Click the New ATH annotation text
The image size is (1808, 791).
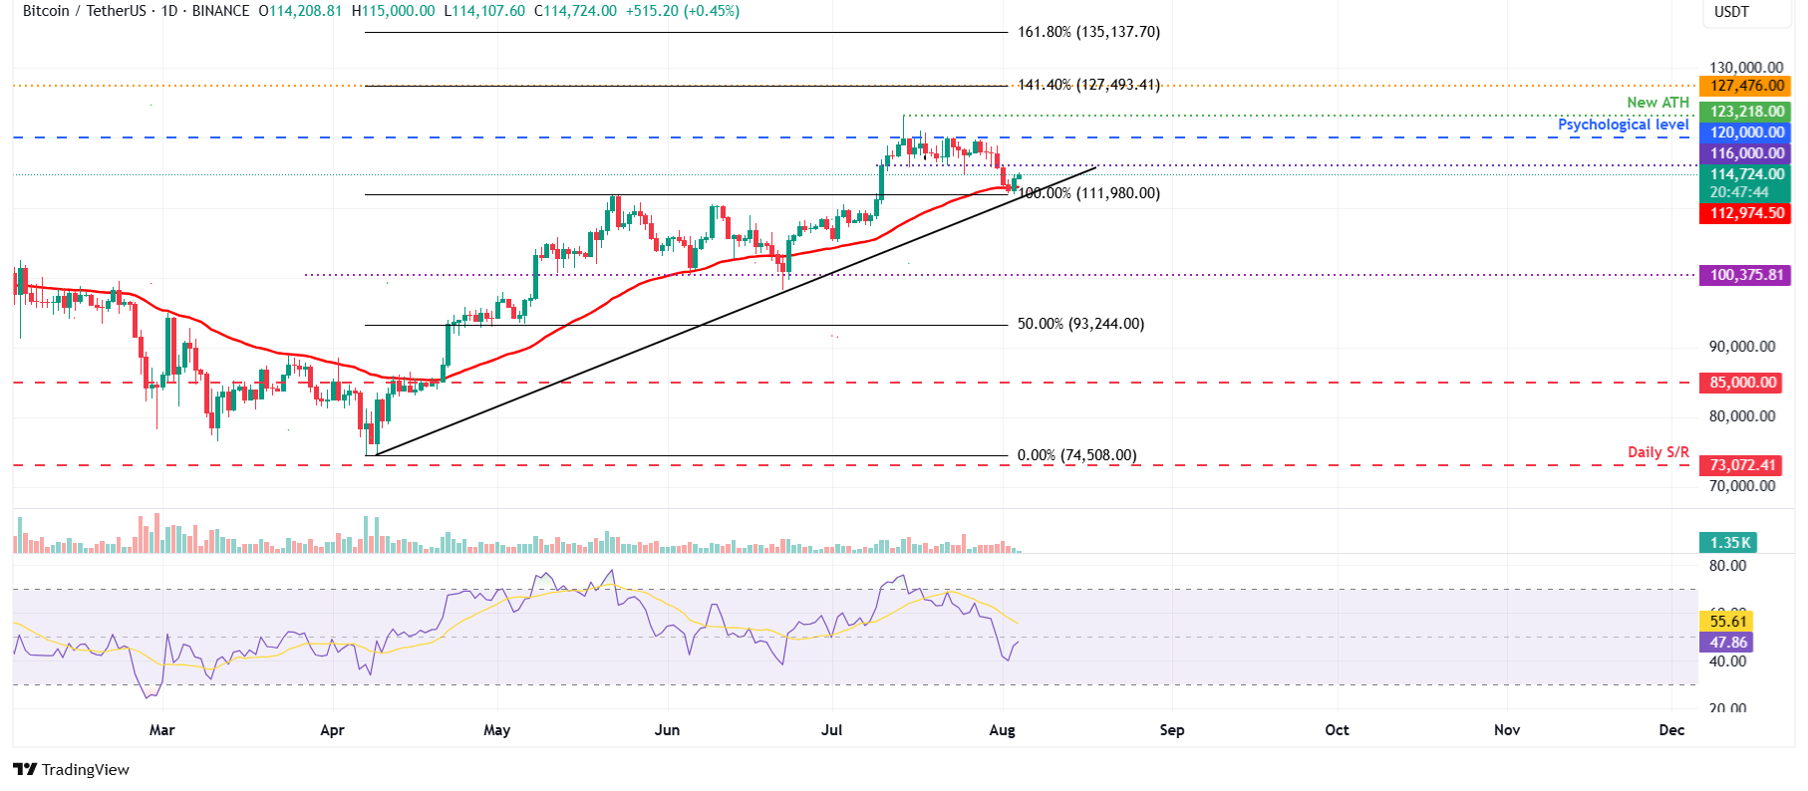(1657, 103)
